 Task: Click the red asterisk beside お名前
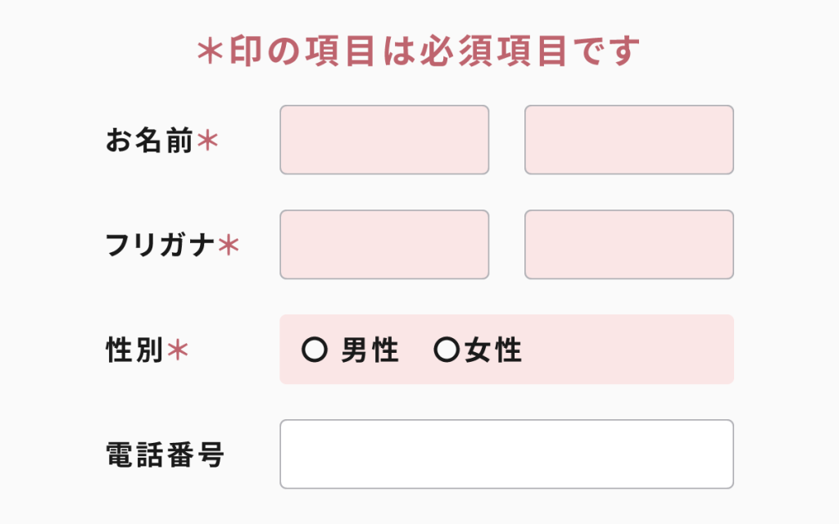[x=208, y=142]
